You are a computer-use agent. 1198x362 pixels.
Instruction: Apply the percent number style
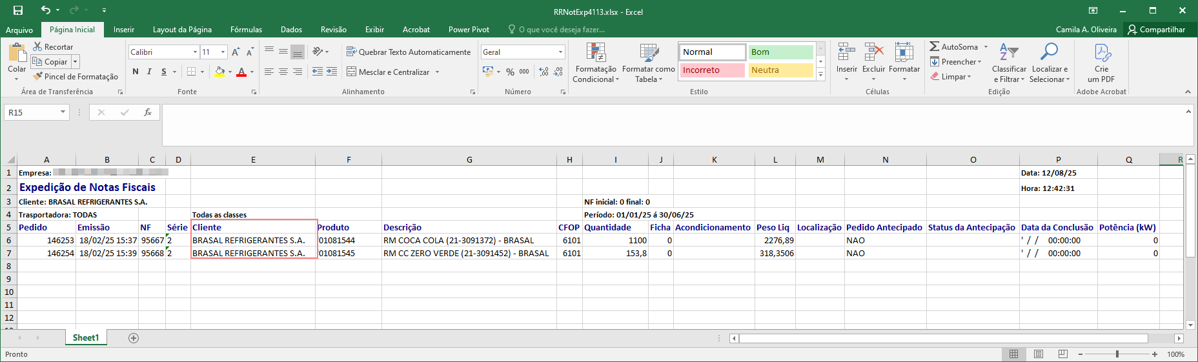click(x=510, y=72)
